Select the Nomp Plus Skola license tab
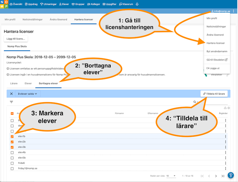 [x=17, y=46]
